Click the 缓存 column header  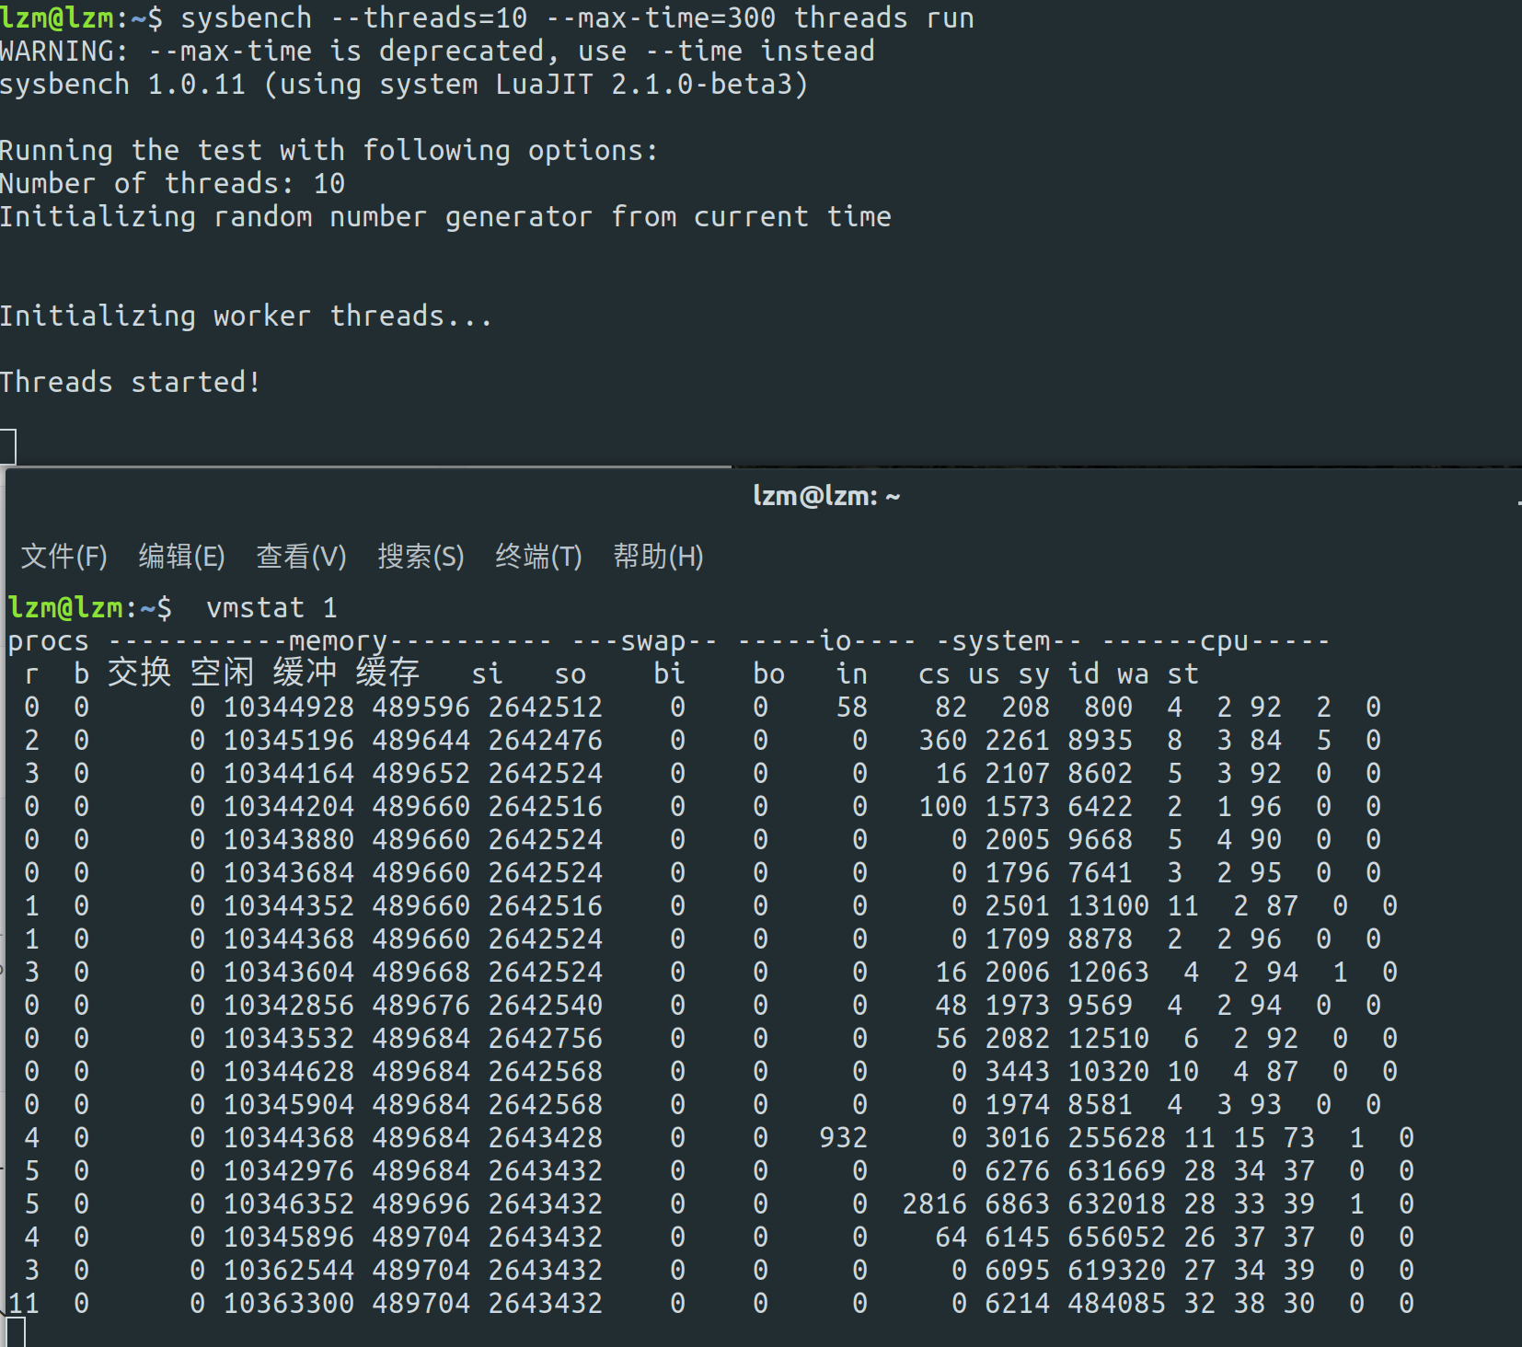coord(388,673)
